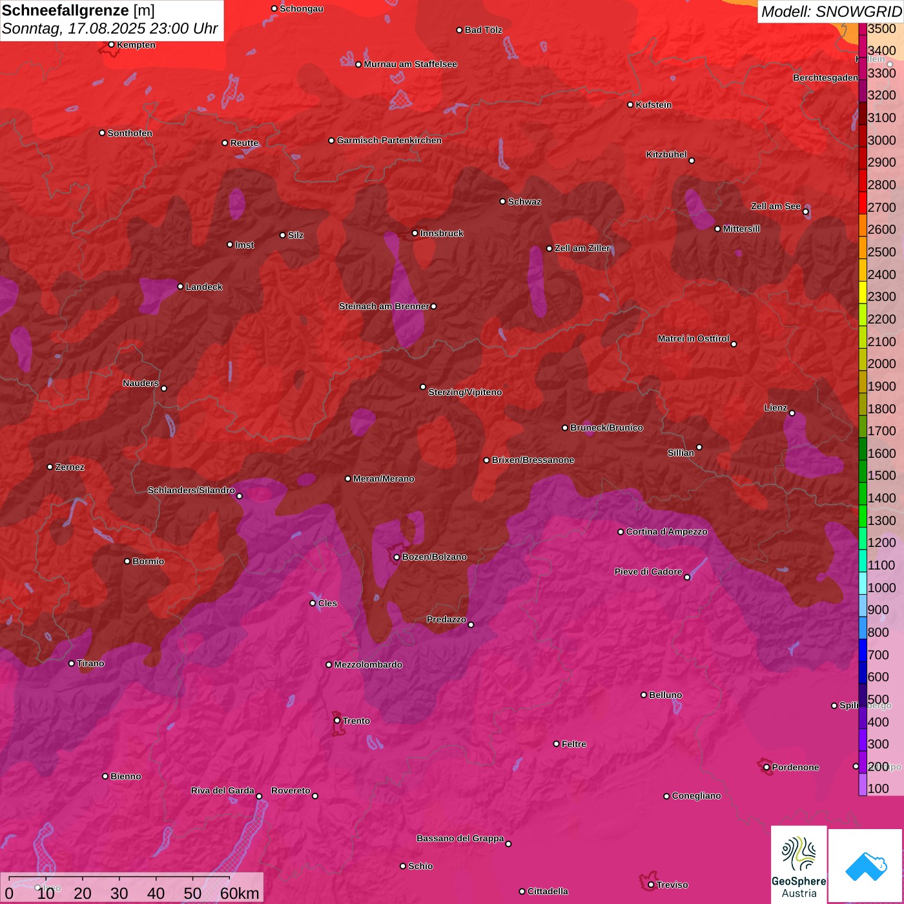
Task: Click the 'Schongau' label
Action: tap(301, 8)
